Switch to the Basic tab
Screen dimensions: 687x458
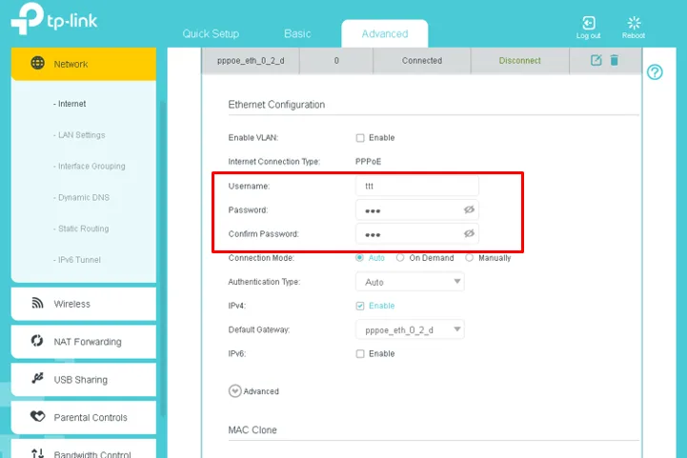297,33
